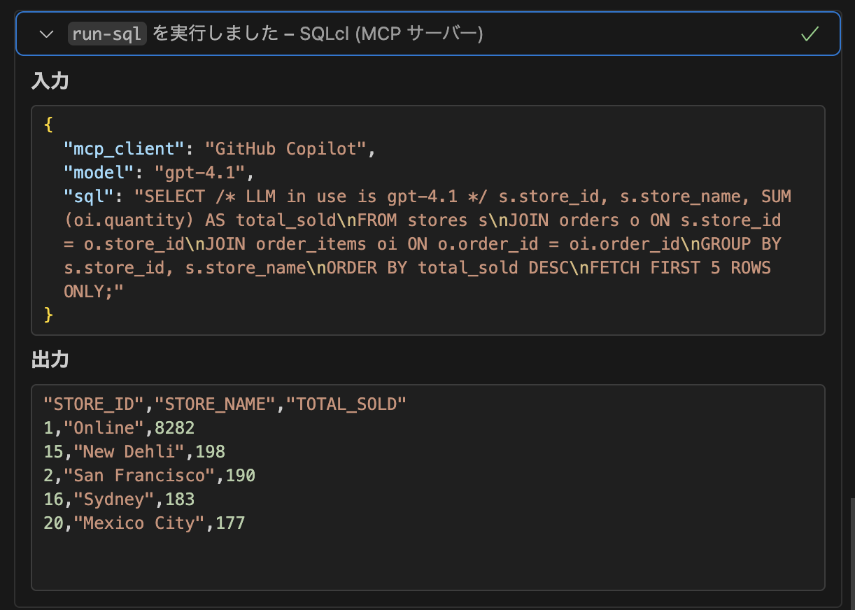Click the 出力 section heading

[x=49, y=359]
